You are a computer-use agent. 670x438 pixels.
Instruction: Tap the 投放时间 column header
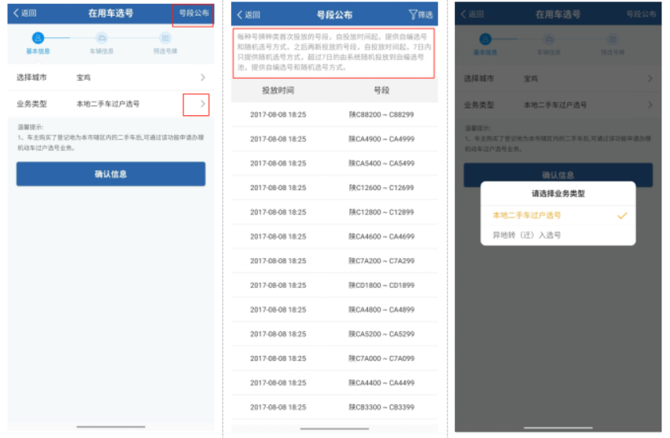pyautogui.click(x=277, y=91)
